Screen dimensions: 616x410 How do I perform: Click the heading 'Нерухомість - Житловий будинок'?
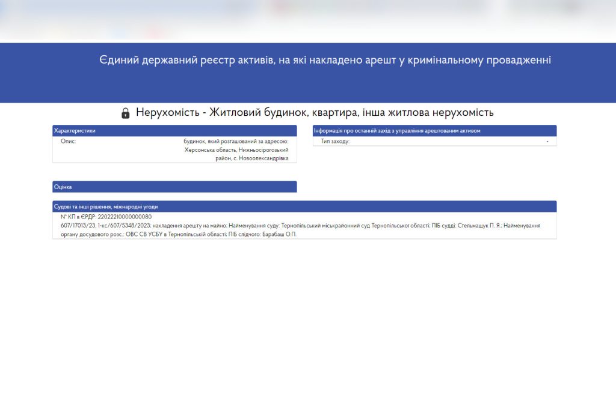[315, 112]
